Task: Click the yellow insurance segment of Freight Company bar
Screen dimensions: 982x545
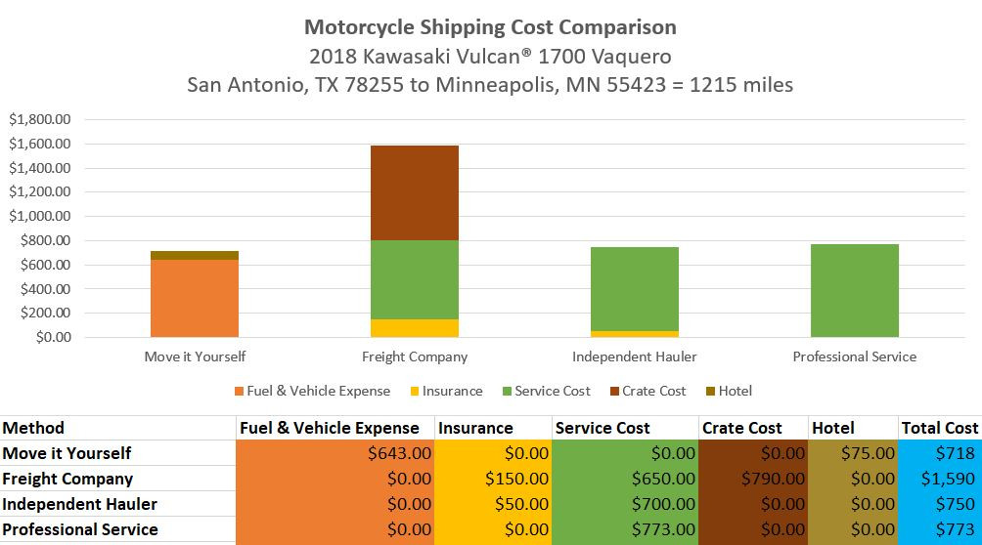Action: [415, 328]
